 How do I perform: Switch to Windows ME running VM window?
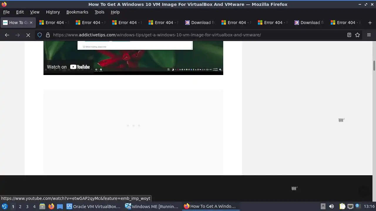[152, 206]
